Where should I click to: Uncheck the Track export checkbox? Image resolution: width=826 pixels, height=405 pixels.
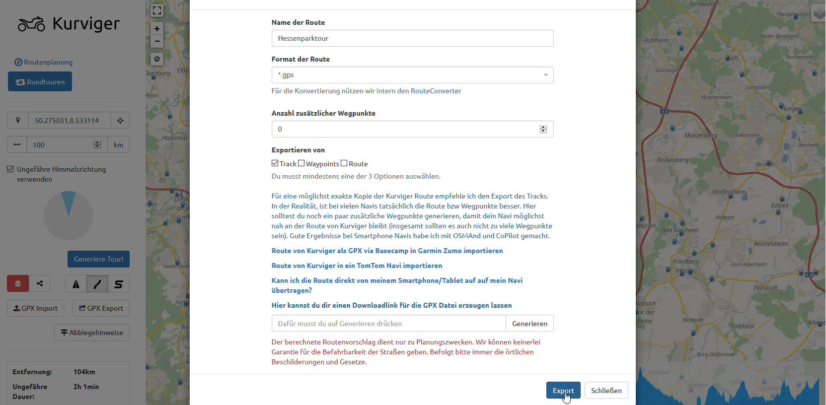coord(275,163)
